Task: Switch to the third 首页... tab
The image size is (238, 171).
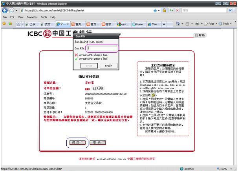Action: point(108,24)
